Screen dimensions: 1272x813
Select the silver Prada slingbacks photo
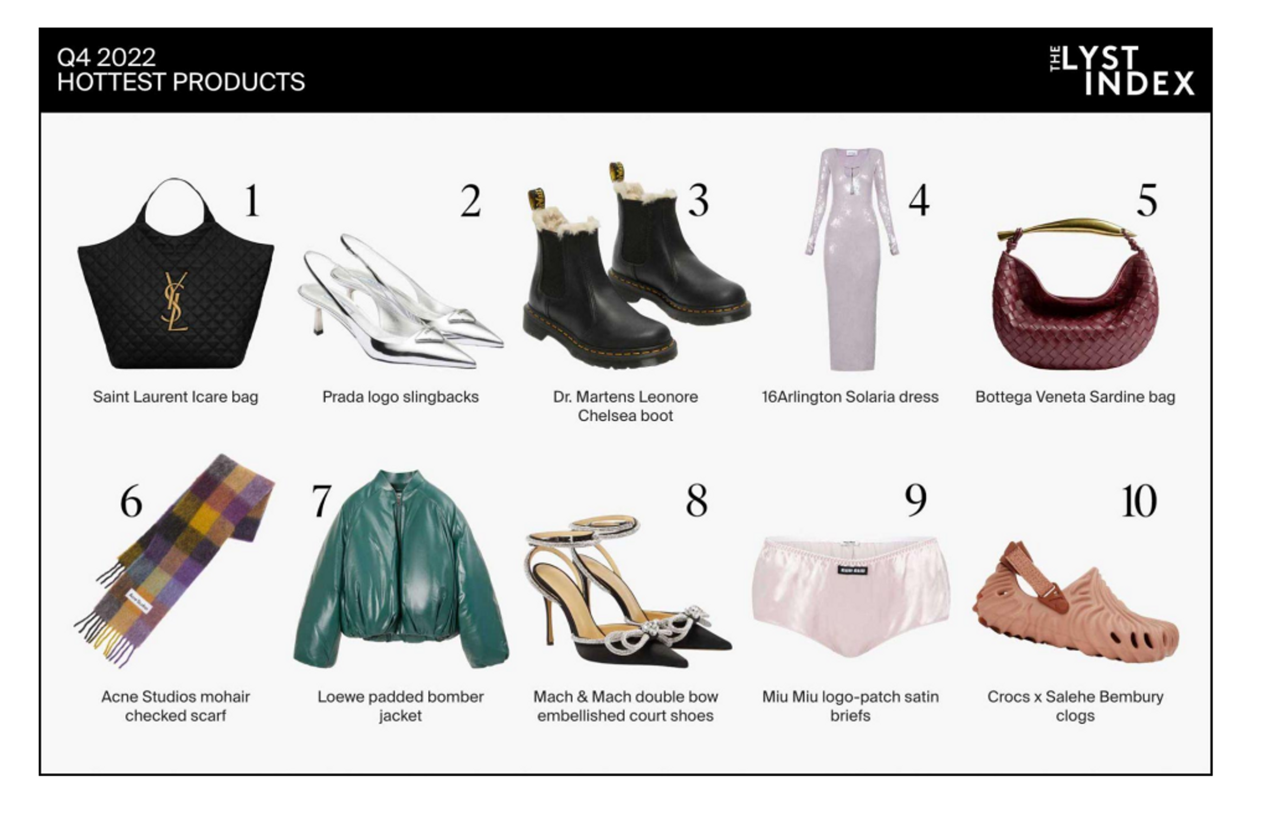click(401, 301)
